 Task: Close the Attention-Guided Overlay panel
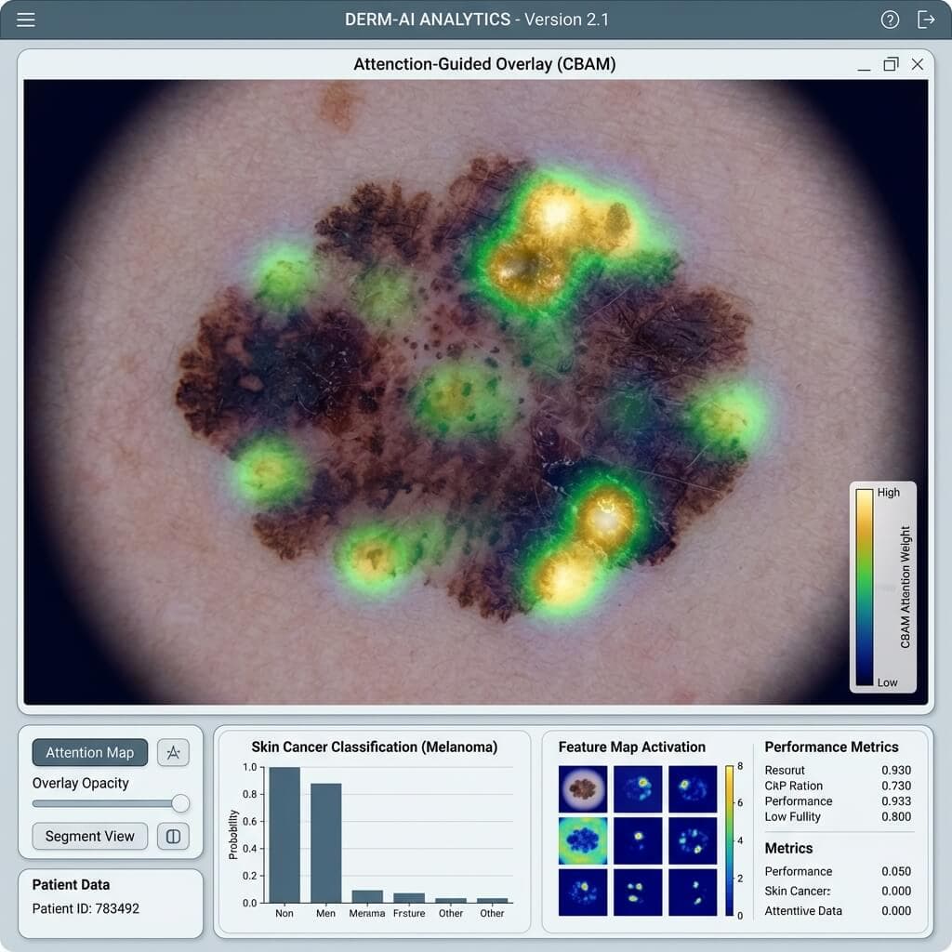click(x=918, y=64)
